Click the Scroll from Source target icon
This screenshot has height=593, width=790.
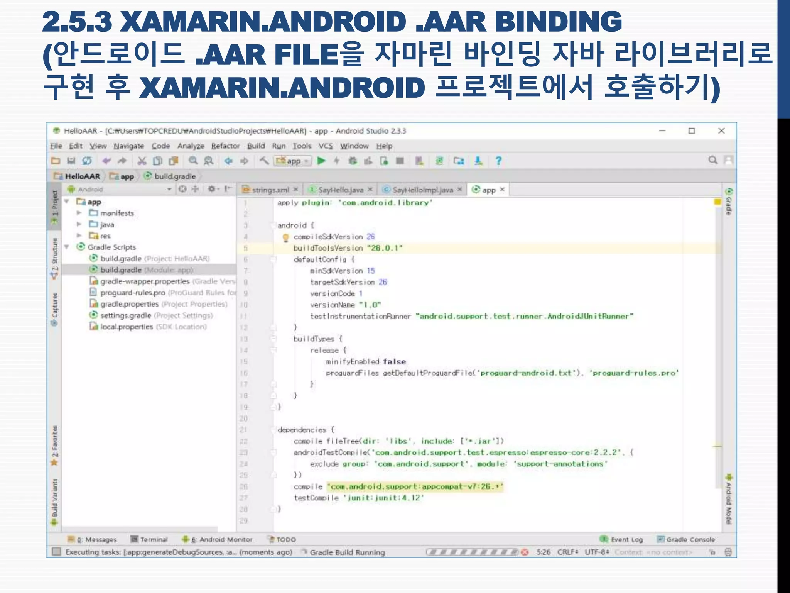pyautogui.click(x=183, y=189)
